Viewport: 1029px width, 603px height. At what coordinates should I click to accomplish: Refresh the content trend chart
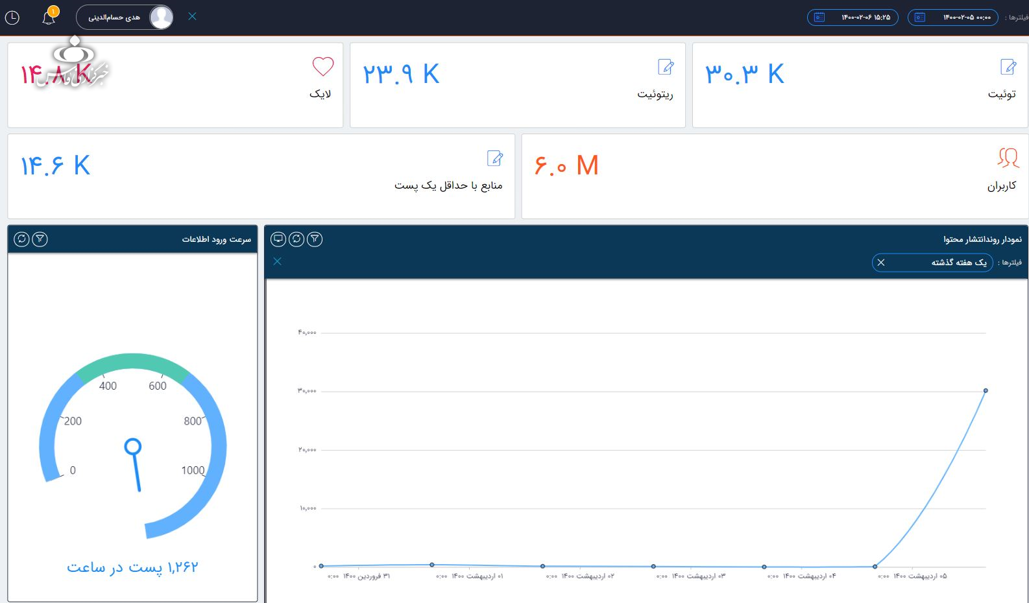pyautogui.click(x=297, y=239)
